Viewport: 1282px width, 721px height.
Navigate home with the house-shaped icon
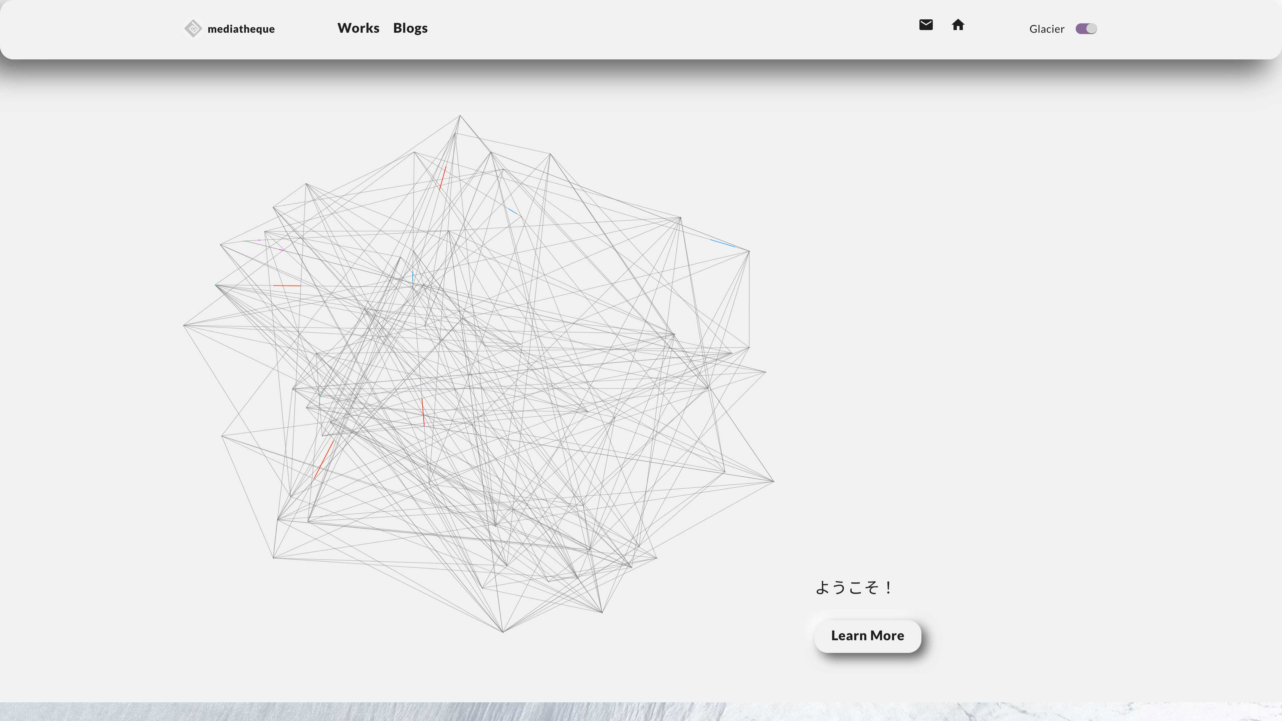958,25
